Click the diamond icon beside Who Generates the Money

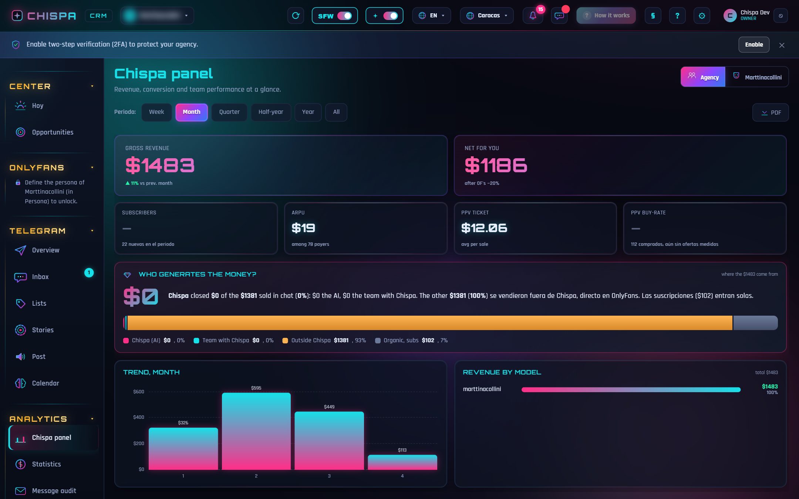127,275
